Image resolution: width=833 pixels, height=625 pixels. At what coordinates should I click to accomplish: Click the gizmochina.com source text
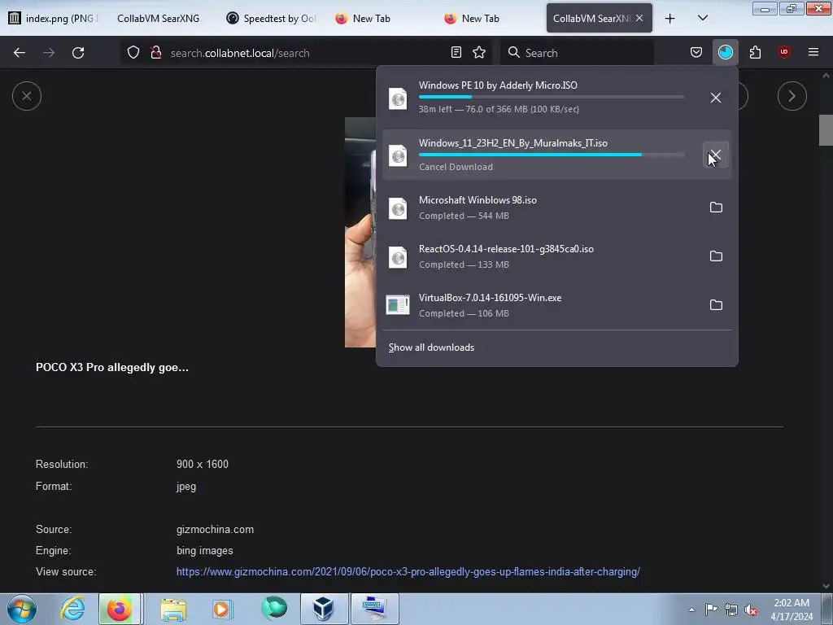215,529
